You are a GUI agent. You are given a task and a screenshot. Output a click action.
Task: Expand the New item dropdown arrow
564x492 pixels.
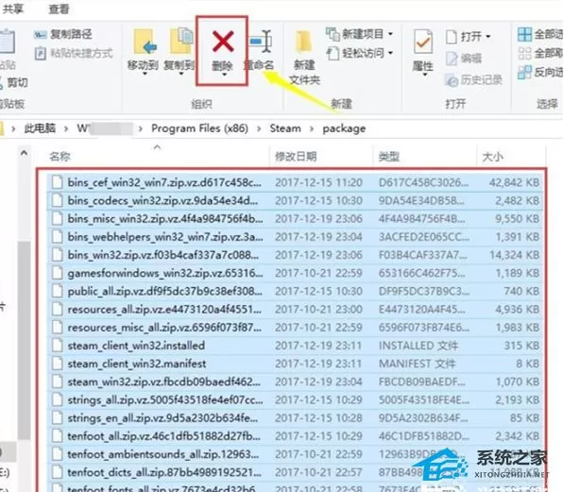(x=390, y=34)
